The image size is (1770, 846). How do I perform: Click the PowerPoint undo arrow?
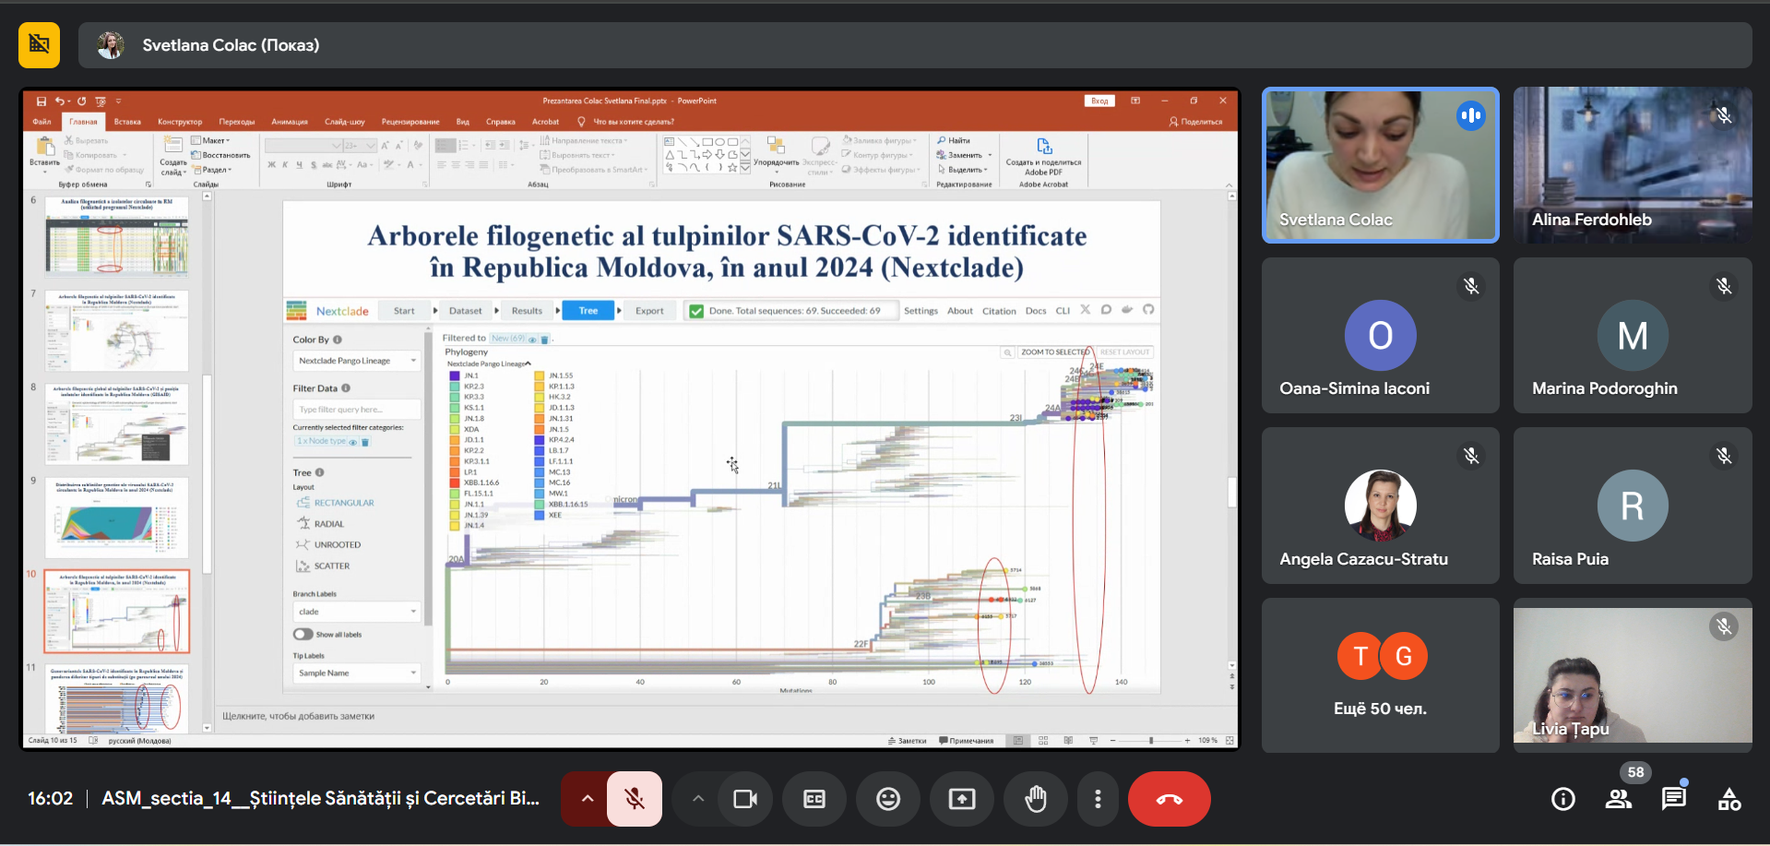tap(60, 101)
